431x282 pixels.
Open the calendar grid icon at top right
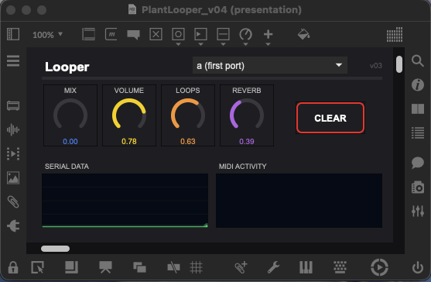pyautogui.click(x=395, y=35)
